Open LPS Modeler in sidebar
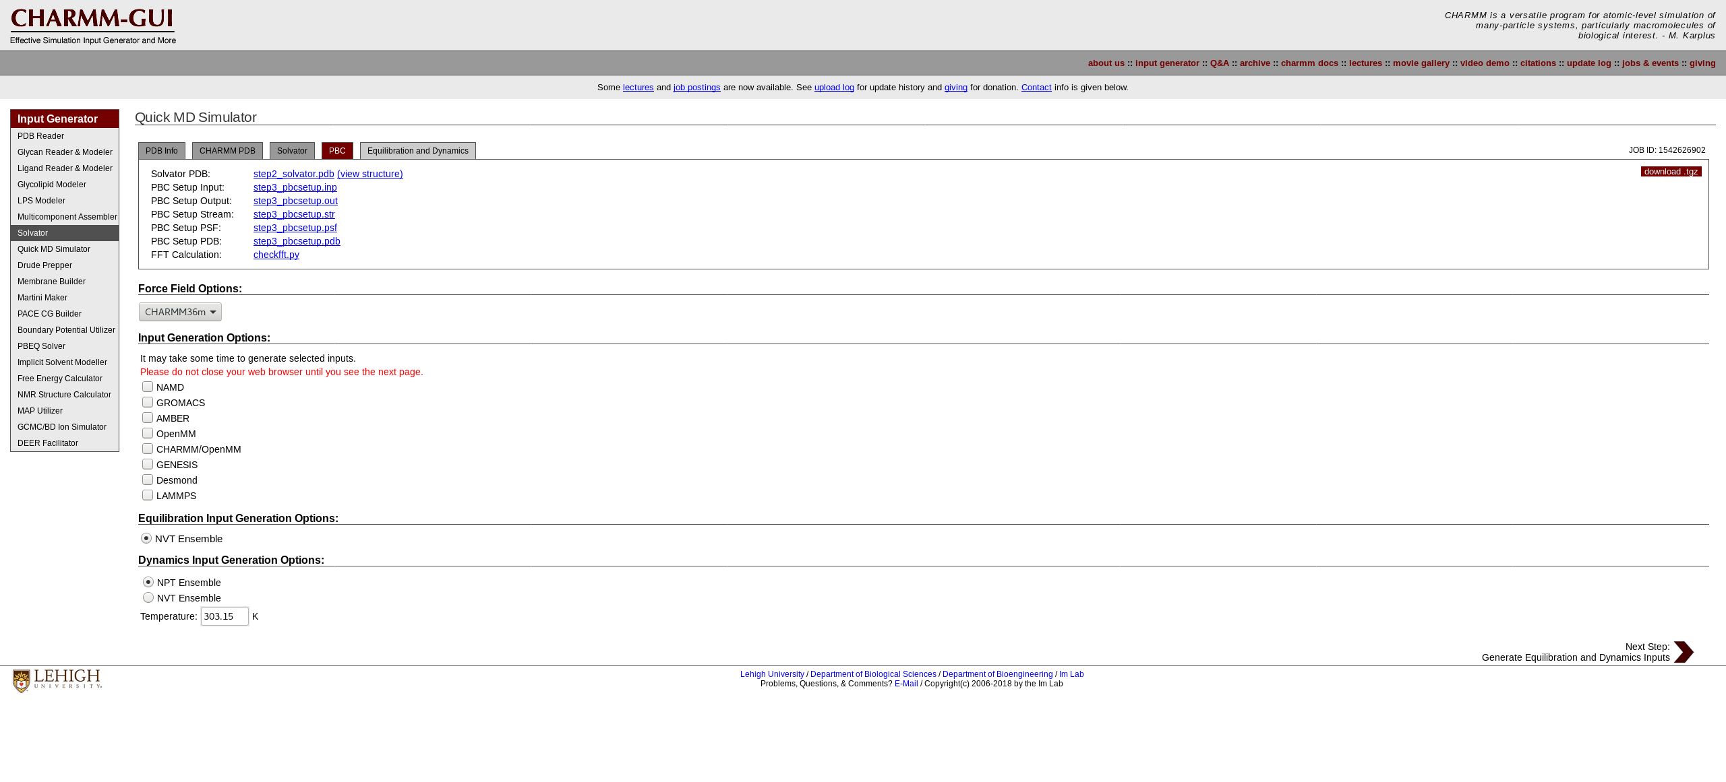This screenshot has height=782, width=1726. point(65,201)
